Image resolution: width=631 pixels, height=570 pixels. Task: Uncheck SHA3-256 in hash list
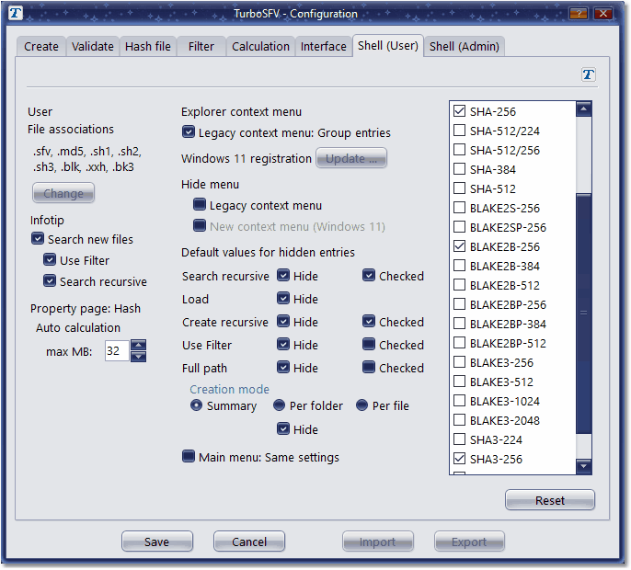pyautogui.click(x=459, y=458)
